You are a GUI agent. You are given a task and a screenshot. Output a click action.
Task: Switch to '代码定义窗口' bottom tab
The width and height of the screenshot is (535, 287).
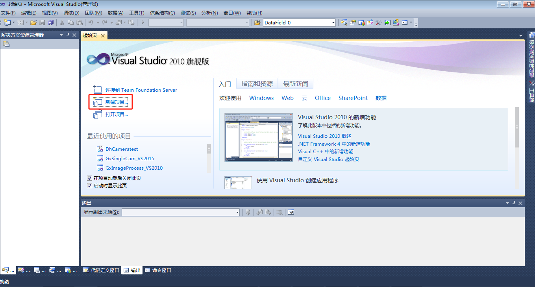point(102,270)
